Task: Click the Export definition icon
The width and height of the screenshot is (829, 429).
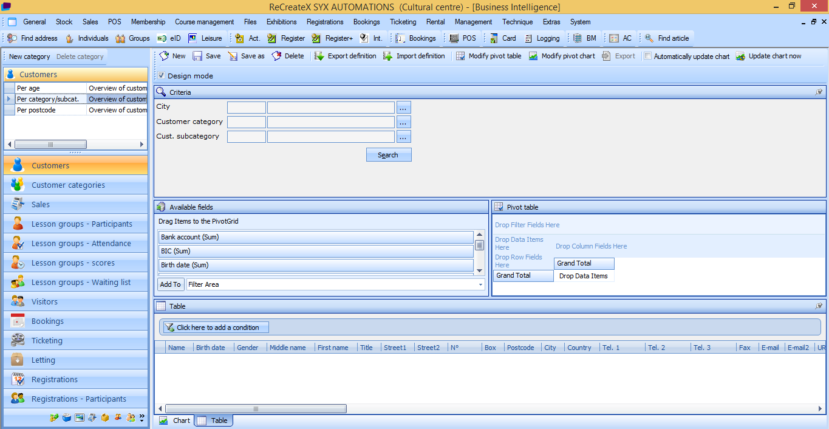Action: coord(319,56)
